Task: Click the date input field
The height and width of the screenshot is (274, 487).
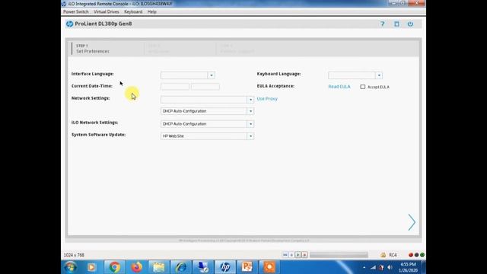Action: [x=175, y=87]
